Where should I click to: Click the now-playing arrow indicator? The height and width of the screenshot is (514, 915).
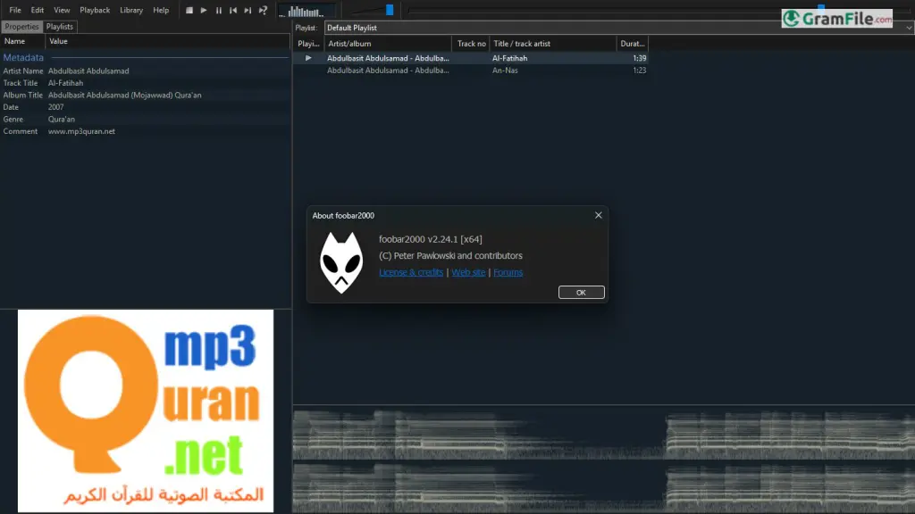coord(308,58)
